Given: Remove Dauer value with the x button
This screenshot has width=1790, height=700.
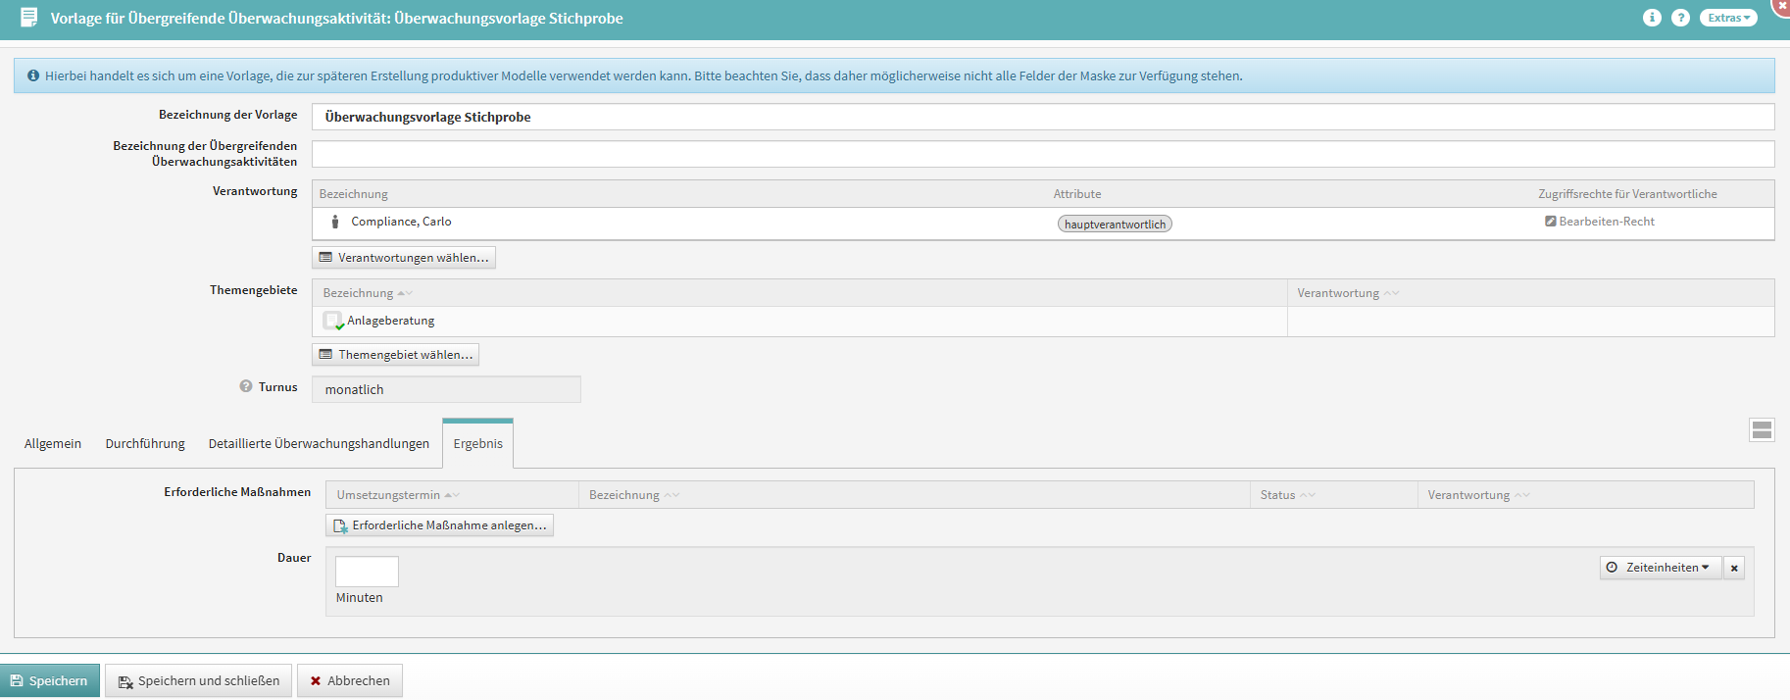Looking at the screenshot, I should click(x=1734, y=568).
